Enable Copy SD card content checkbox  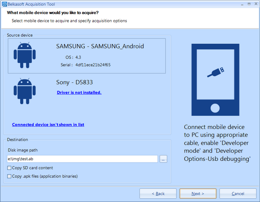point(9,168)
